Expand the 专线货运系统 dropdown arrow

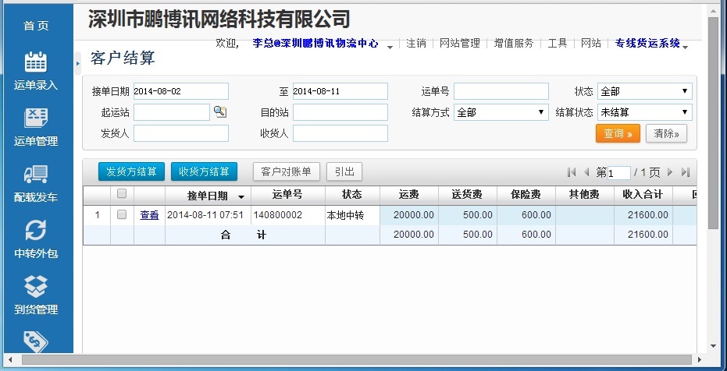686,48
